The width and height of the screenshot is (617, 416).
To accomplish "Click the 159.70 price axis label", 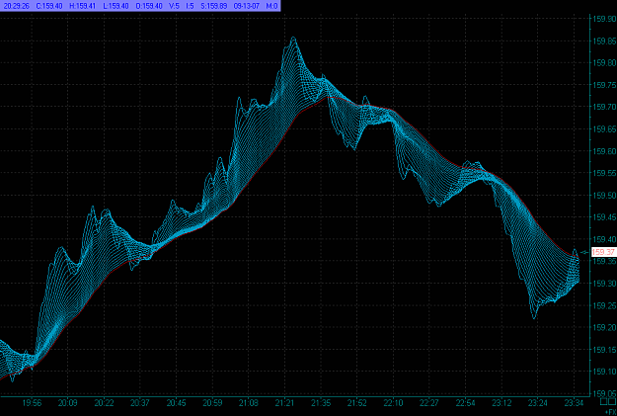I will [604, 107].
